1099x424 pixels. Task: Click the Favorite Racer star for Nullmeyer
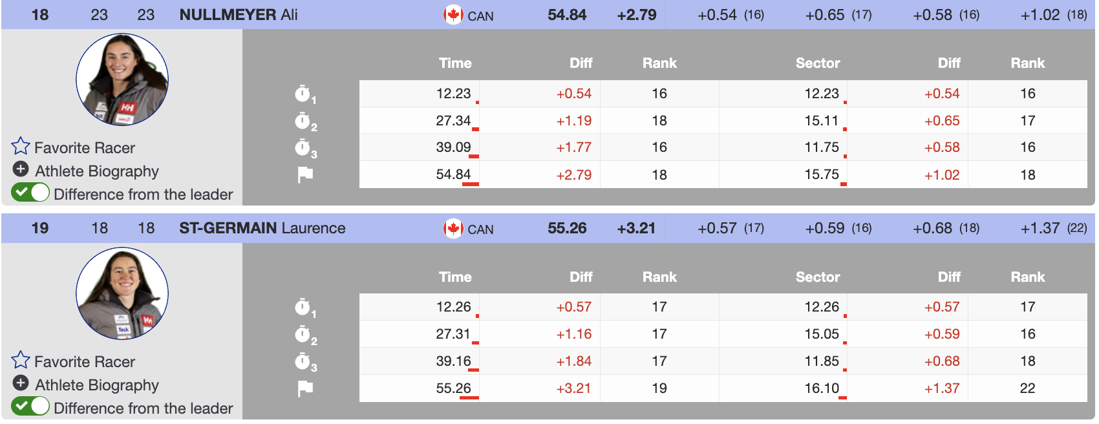[21, 146]
